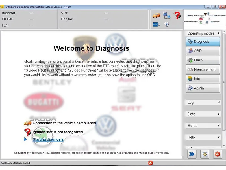Click the question mark icon beside Ignition status not recognized

28,132
